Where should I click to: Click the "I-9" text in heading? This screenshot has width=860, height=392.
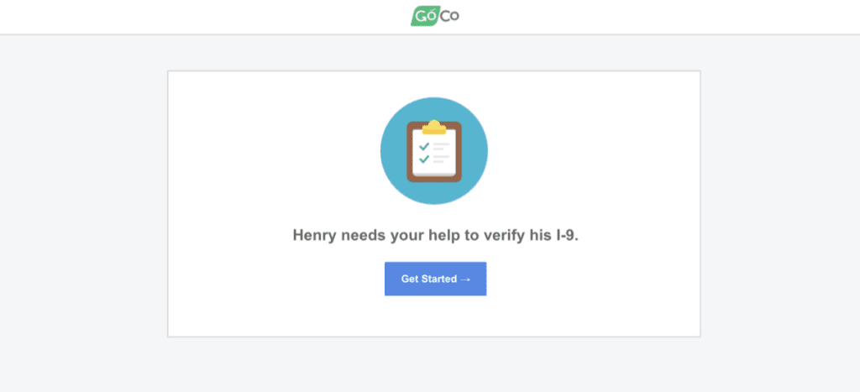pyautogui.click(x=567, y=235)
